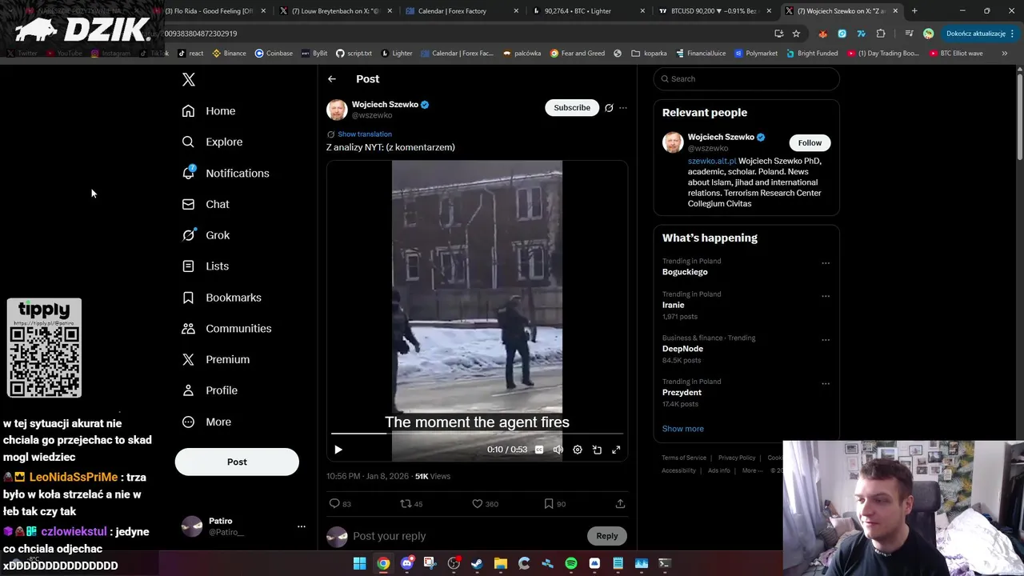1024x576 pixels.
Task: Switch to the BTCUSD 90,200 tab
Action: (x=714, y=11)
